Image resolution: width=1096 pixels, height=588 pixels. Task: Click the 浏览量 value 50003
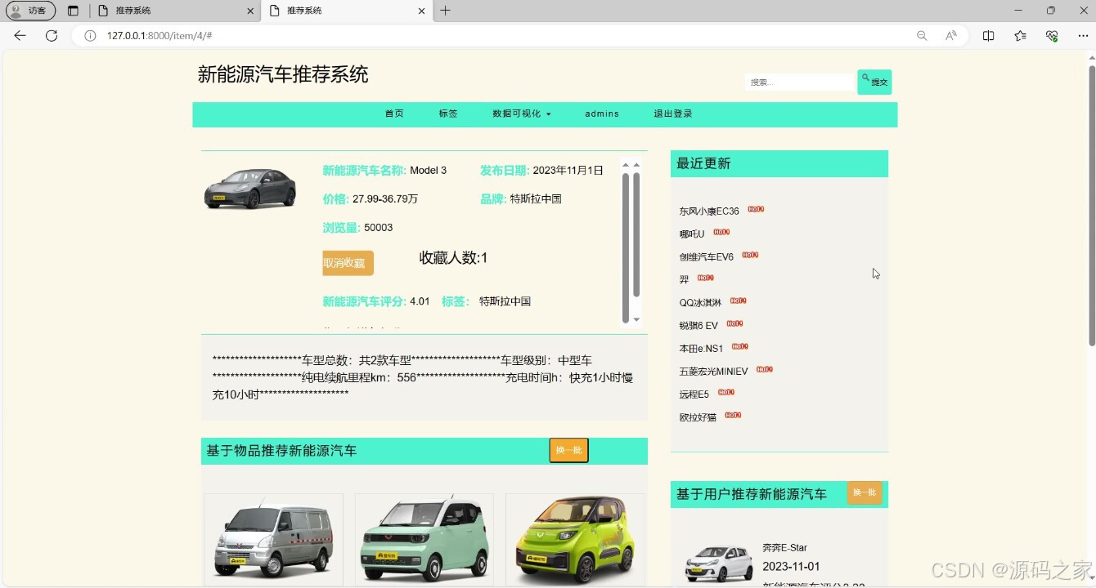click(x=379, y=227)
